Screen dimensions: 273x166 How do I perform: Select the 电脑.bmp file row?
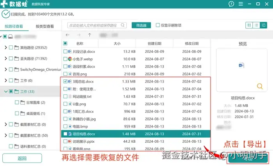(x=136, y=126)
